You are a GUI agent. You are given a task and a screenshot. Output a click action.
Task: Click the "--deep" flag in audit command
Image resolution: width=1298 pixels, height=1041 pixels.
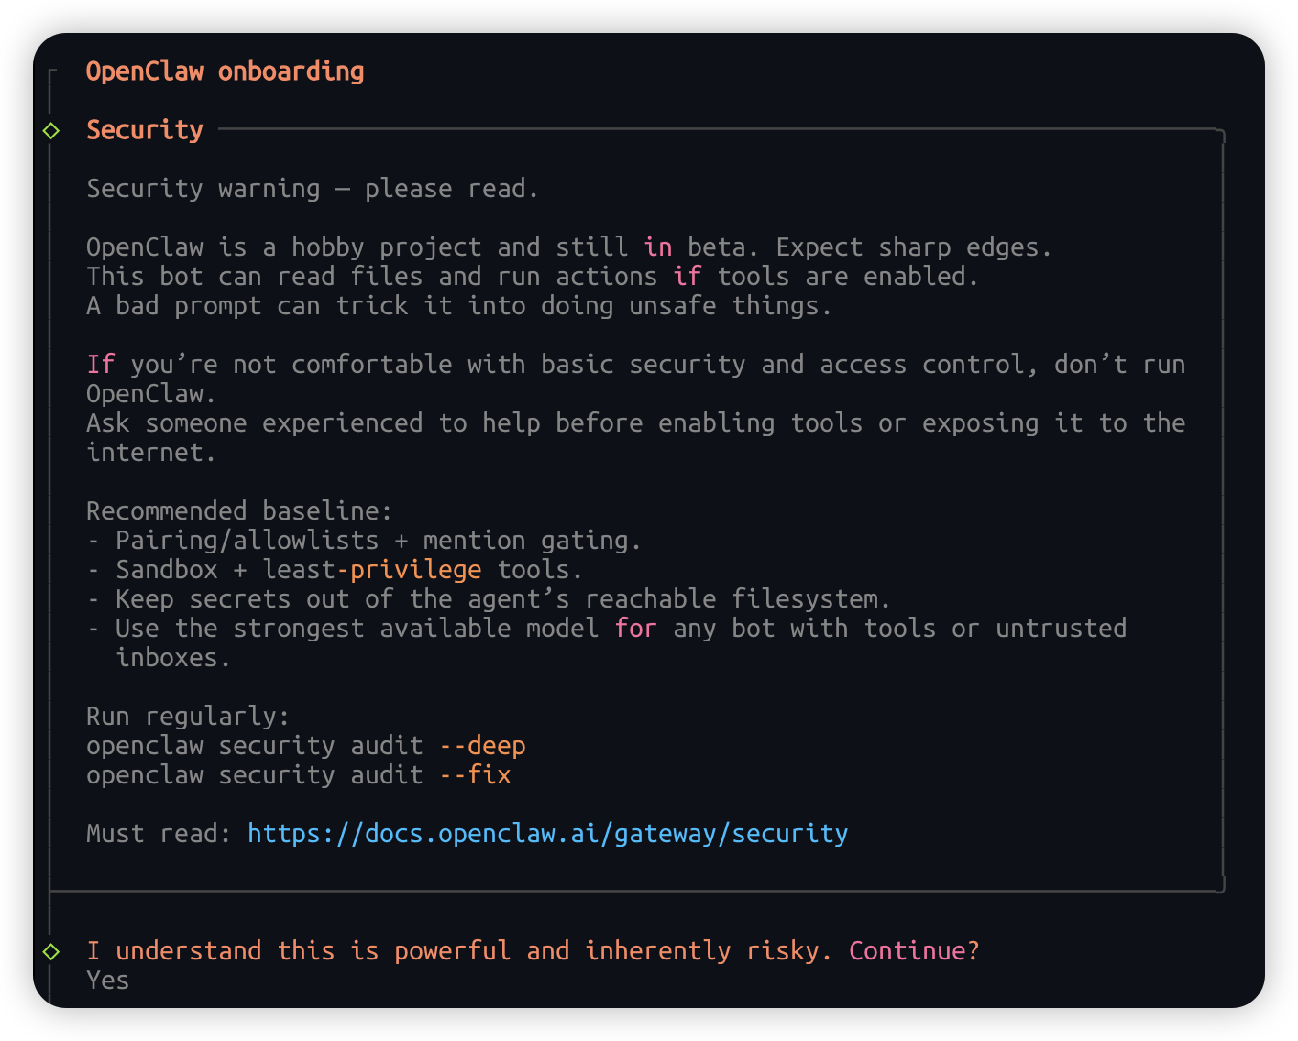(482, 745)
